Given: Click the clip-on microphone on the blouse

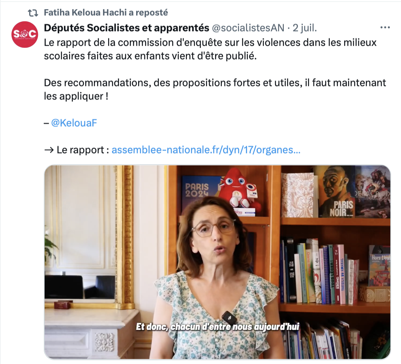Looking at the screenshot, I should [x=229, y=317].
